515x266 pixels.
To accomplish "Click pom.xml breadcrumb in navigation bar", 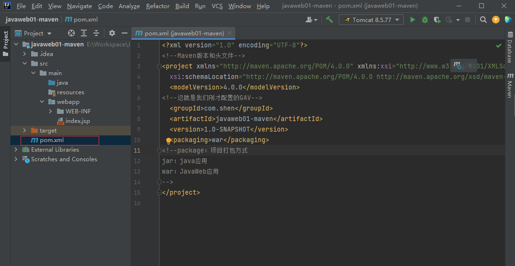I will [81, 20].
